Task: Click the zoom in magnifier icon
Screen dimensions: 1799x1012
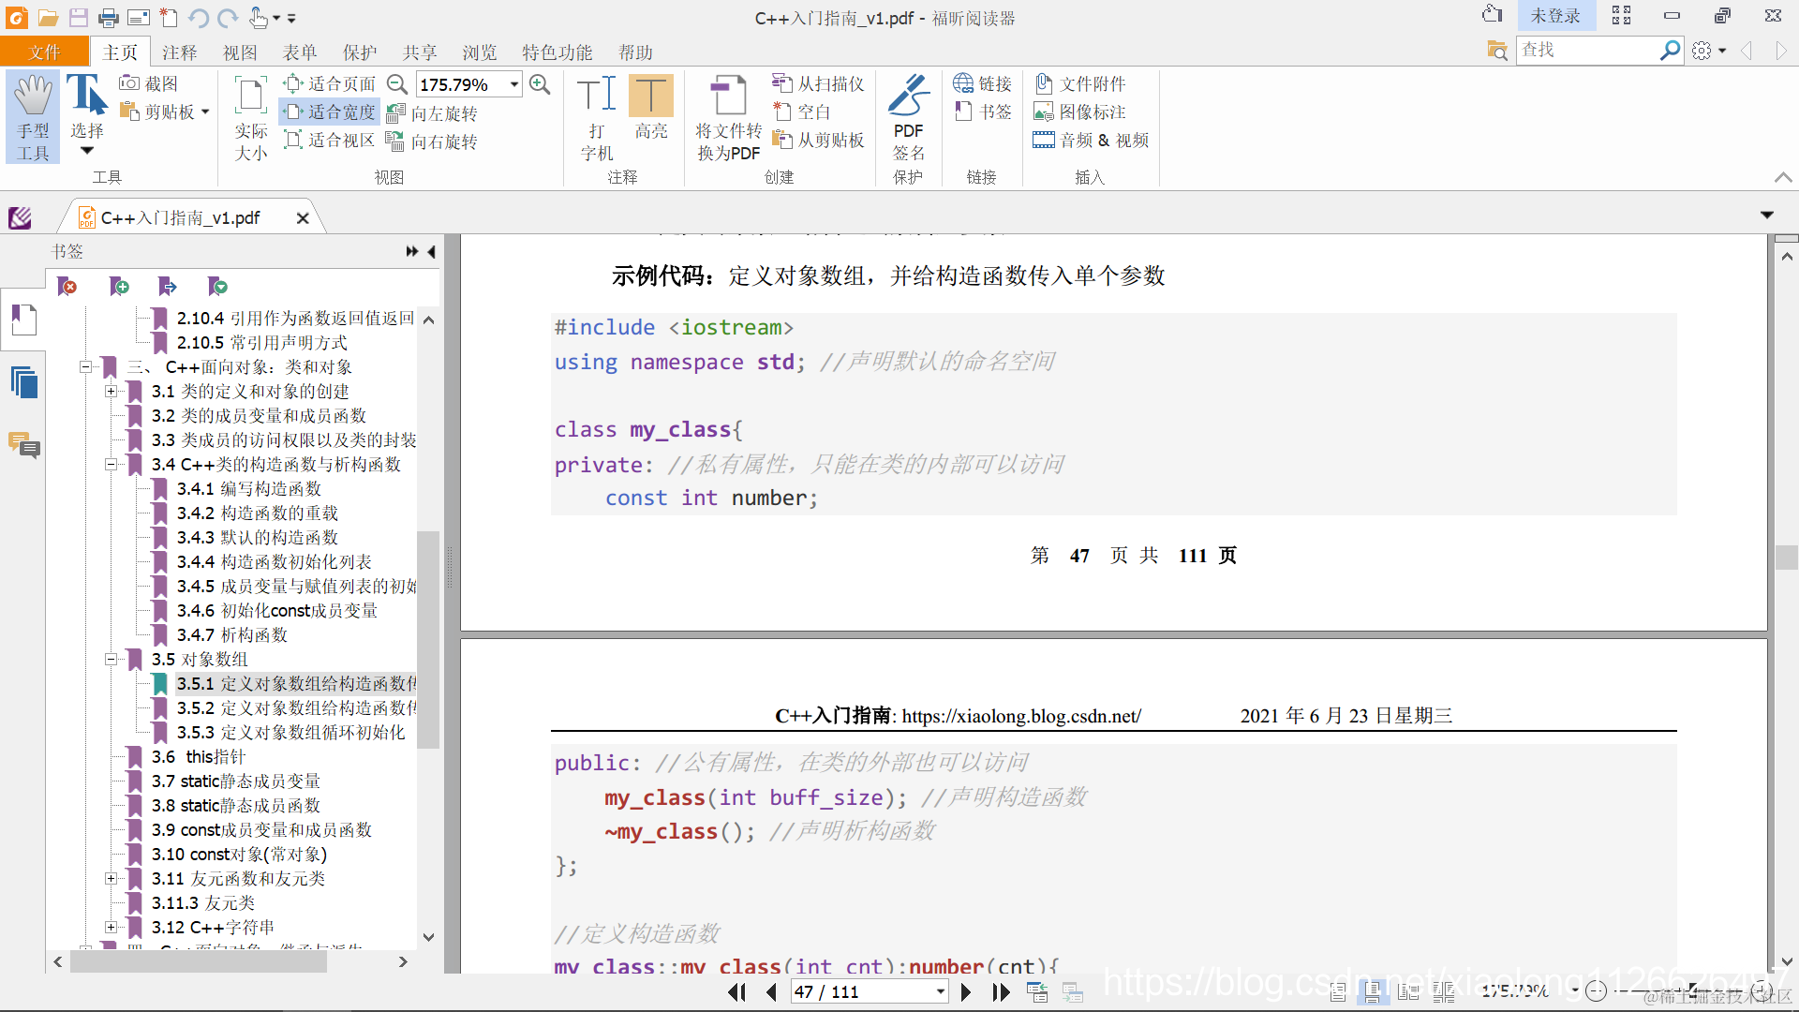Action: (x=540, y=84)
